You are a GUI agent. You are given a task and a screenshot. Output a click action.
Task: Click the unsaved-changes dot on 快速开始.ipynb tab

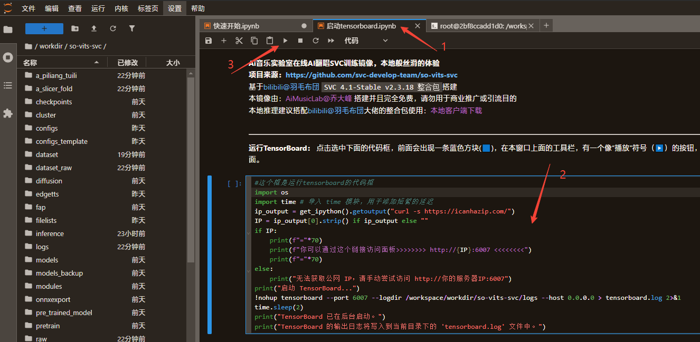tap(304, 26)
